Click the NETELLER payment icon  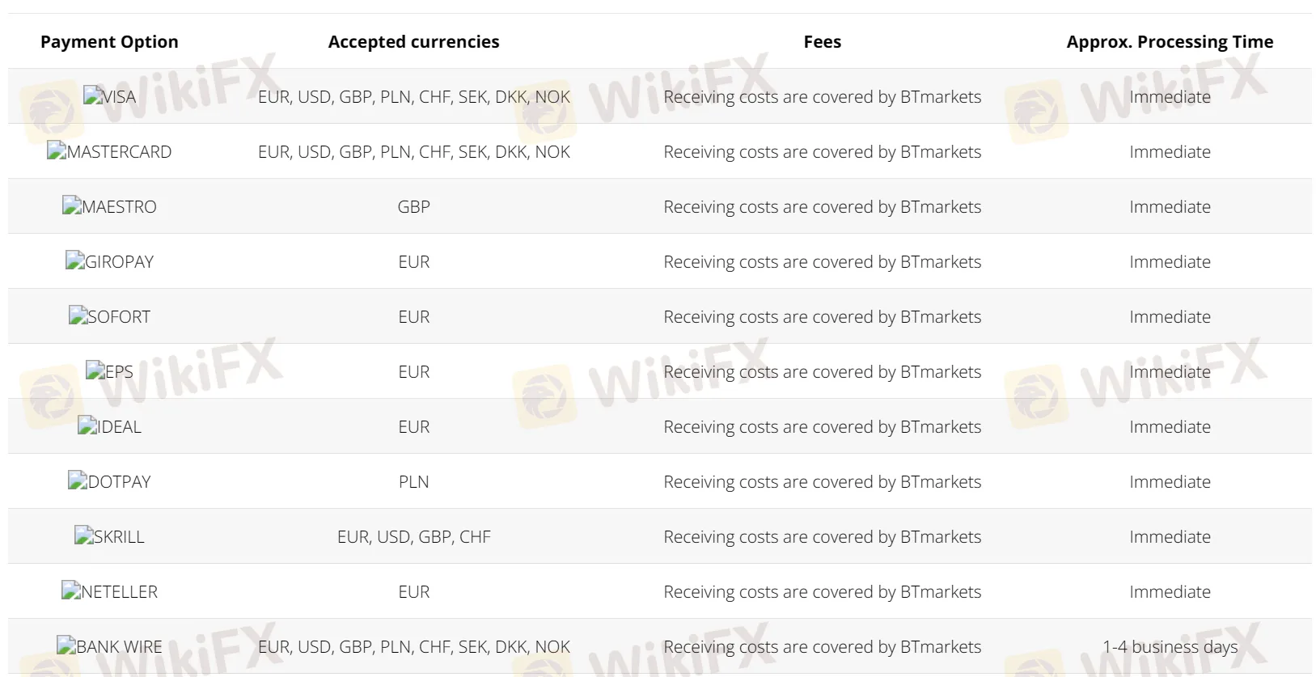coord(109,591)
